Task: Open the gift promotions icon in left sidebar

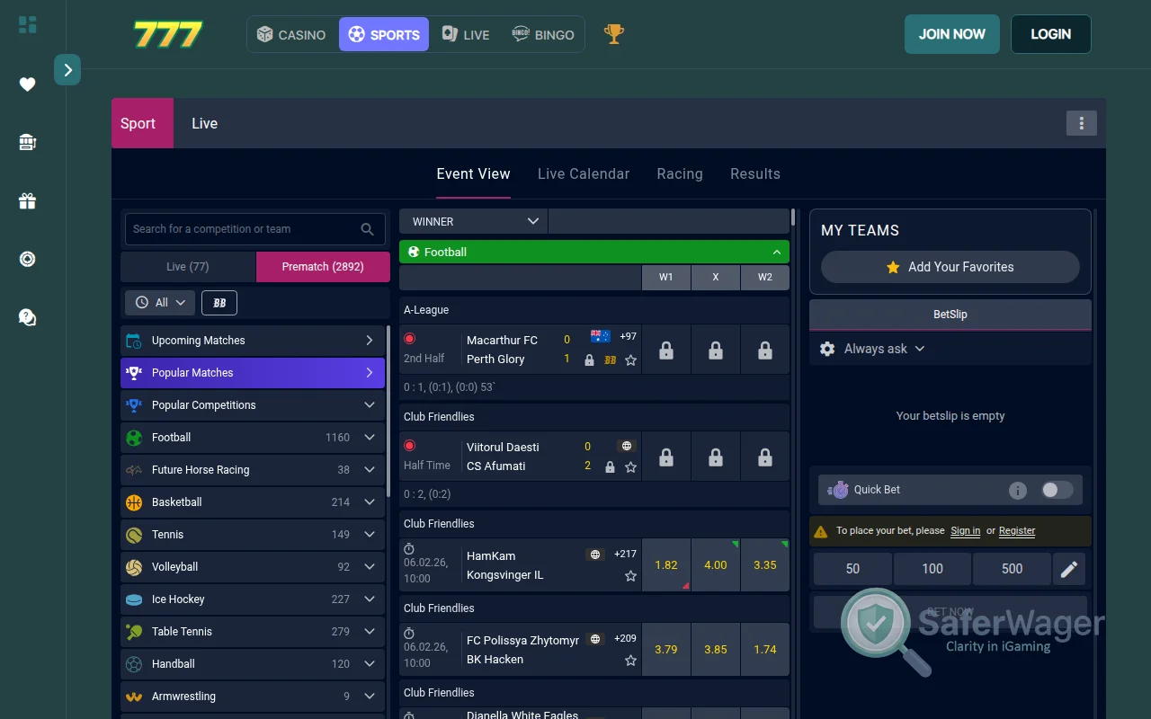Action: [x=27, y=200]
